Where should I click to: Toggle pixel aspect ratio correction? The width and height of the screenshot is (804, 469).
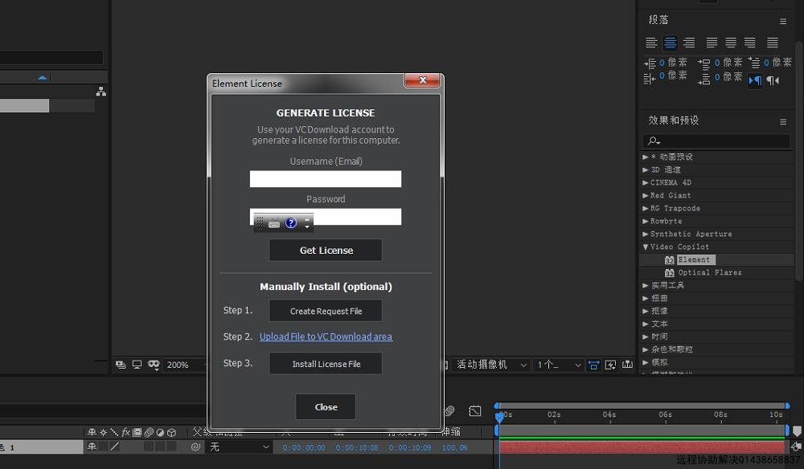pyautogui.click(x=593, y=365)
